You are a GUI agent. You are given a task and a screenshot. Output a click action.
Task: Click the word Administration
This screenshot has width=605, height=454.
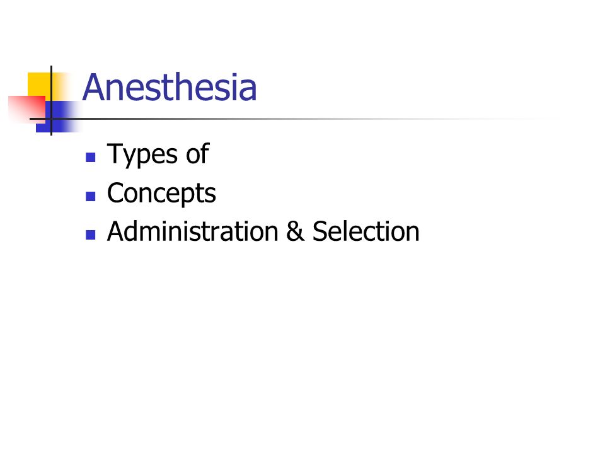click(193, 231)
